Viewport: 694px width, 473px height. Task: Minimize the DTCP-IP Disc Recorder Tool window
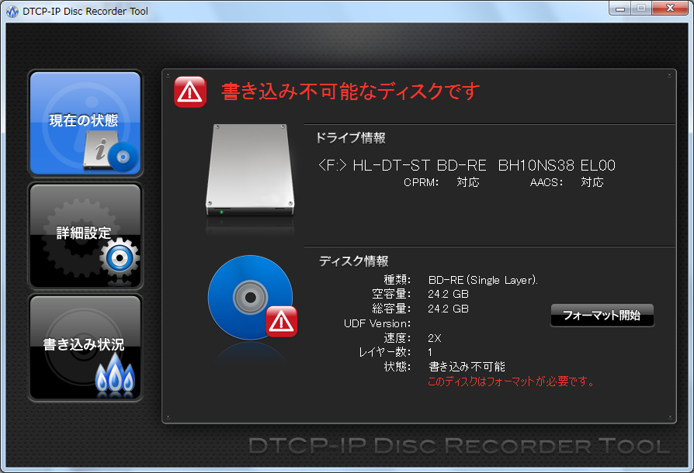tap(619, 9)
